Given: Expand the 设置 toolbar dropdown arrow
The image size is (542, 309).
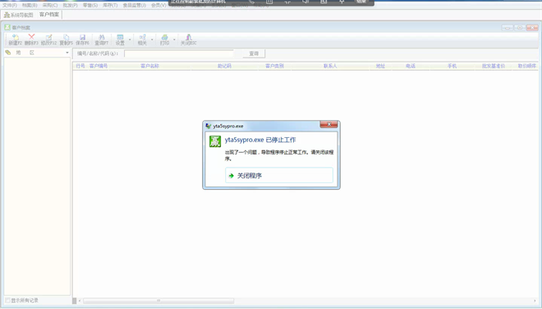Looking at the screenshot, I should 130,39.
